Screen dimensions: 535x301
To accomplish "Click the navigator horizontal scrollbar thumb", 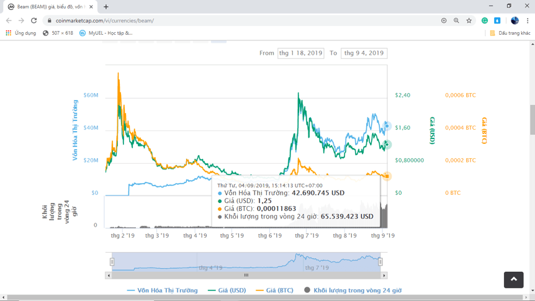I will click(x=246, y=276).
